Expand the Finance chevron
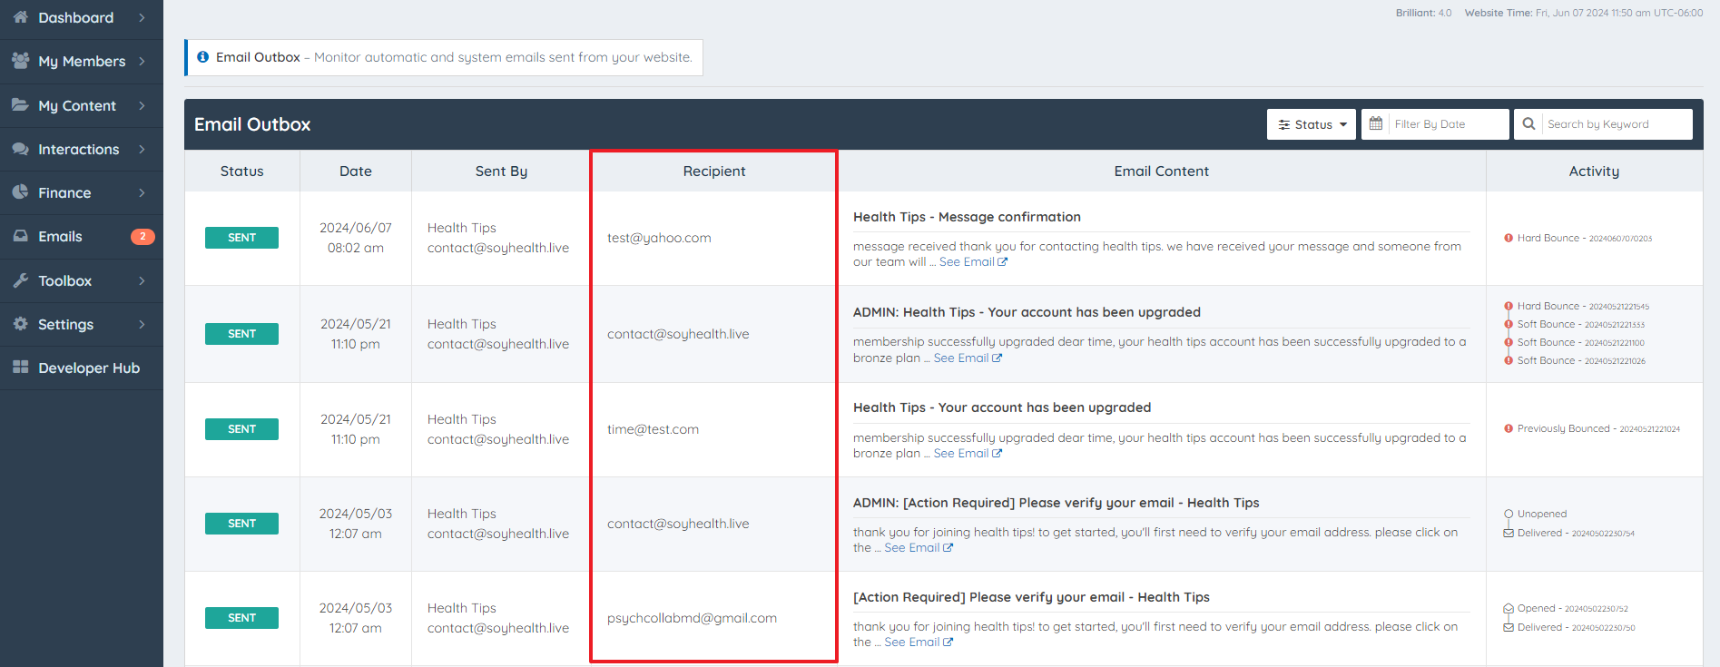This screenshot has width=1720, height=667. coord(142,192)
